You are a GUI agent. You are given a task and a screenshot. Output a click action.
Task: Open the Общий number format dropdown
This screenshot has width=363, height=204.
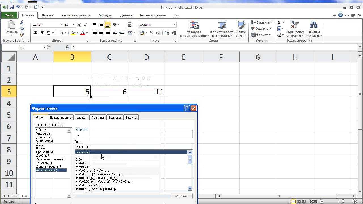tap(174, 25)
